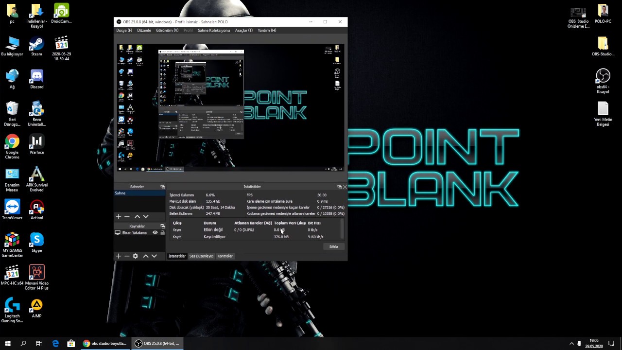Remove the selected scene with the minus icon
The height and width of the screenshot is (350, 622).
[x=127, y=216]
